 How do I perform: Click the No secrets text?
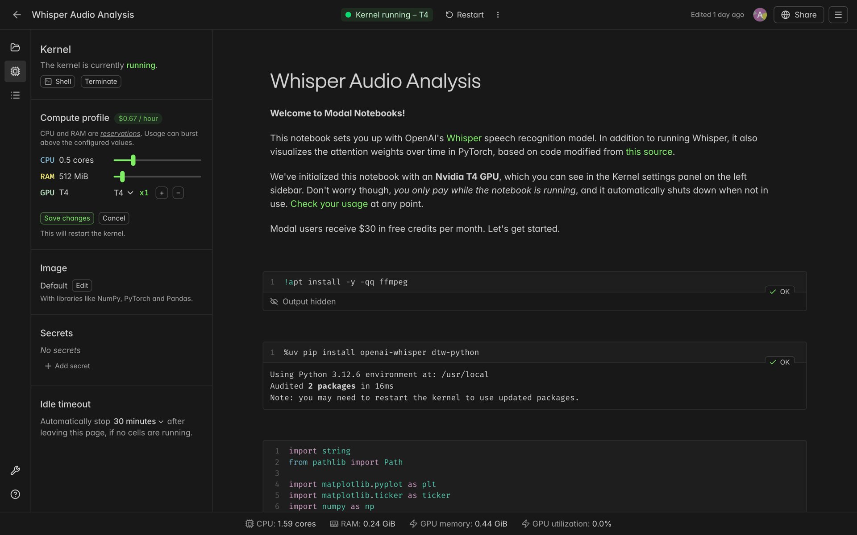[x=60, y=350]
